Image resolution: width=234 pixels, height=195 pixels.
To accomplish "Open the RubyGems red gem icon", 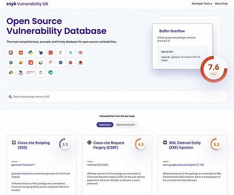I will pos(80,53).
